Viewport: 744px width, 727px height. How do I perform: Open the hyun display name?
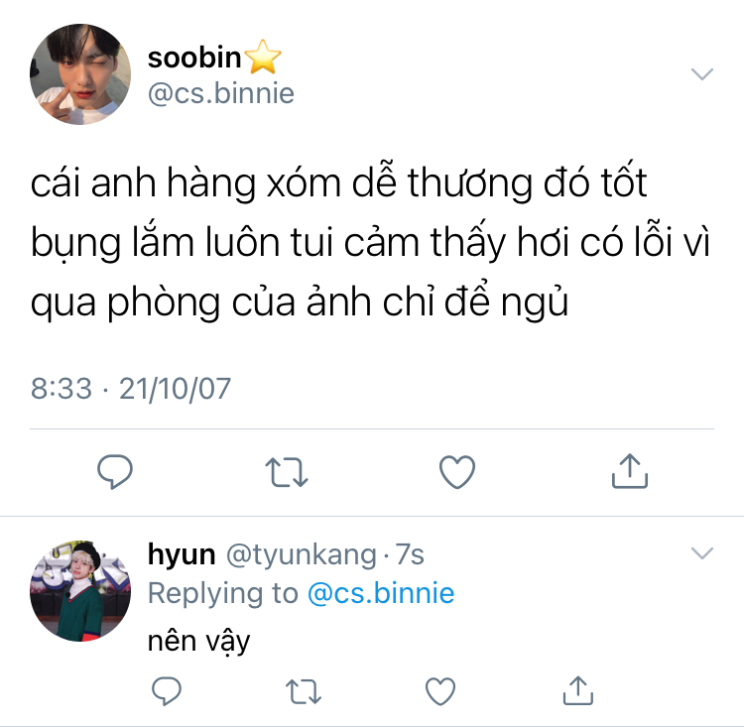[182, 553]
